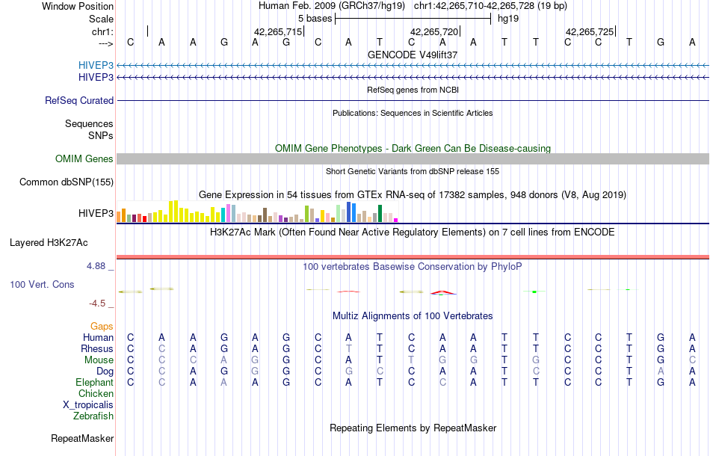Click the light blue HIVEP3 transcript arrow line

413,66
